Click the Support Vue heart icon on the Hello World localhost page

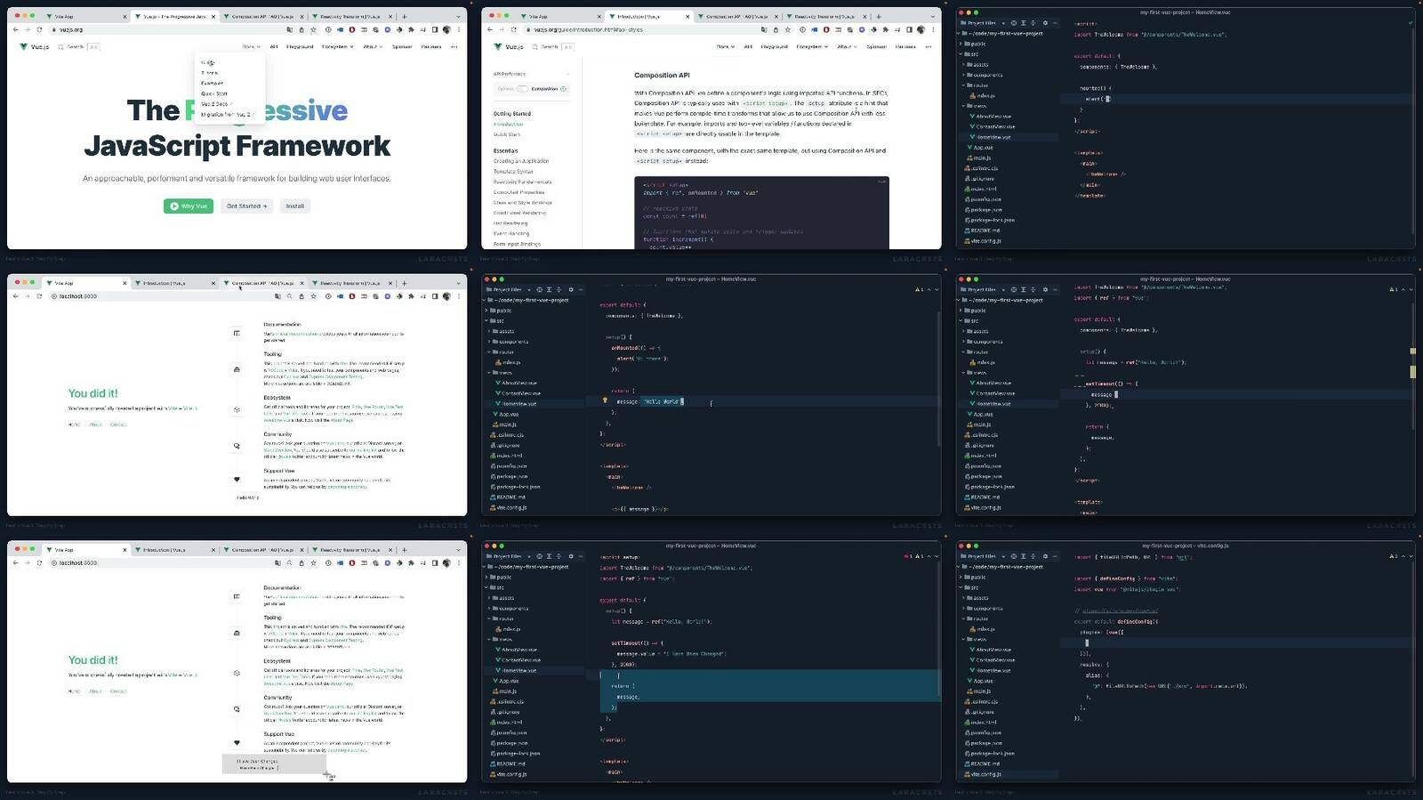[237, 479]
